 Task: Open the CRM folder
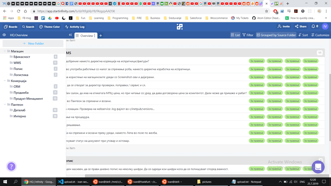(x=17, y=86)
